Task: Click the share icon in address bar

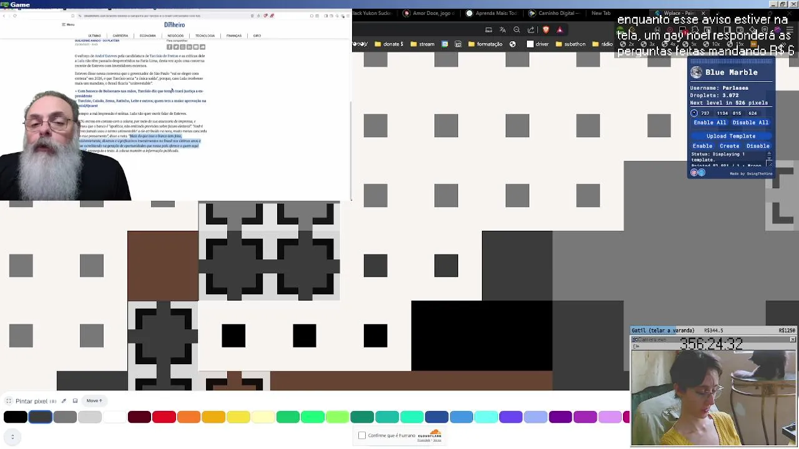Action: point(531,29)
